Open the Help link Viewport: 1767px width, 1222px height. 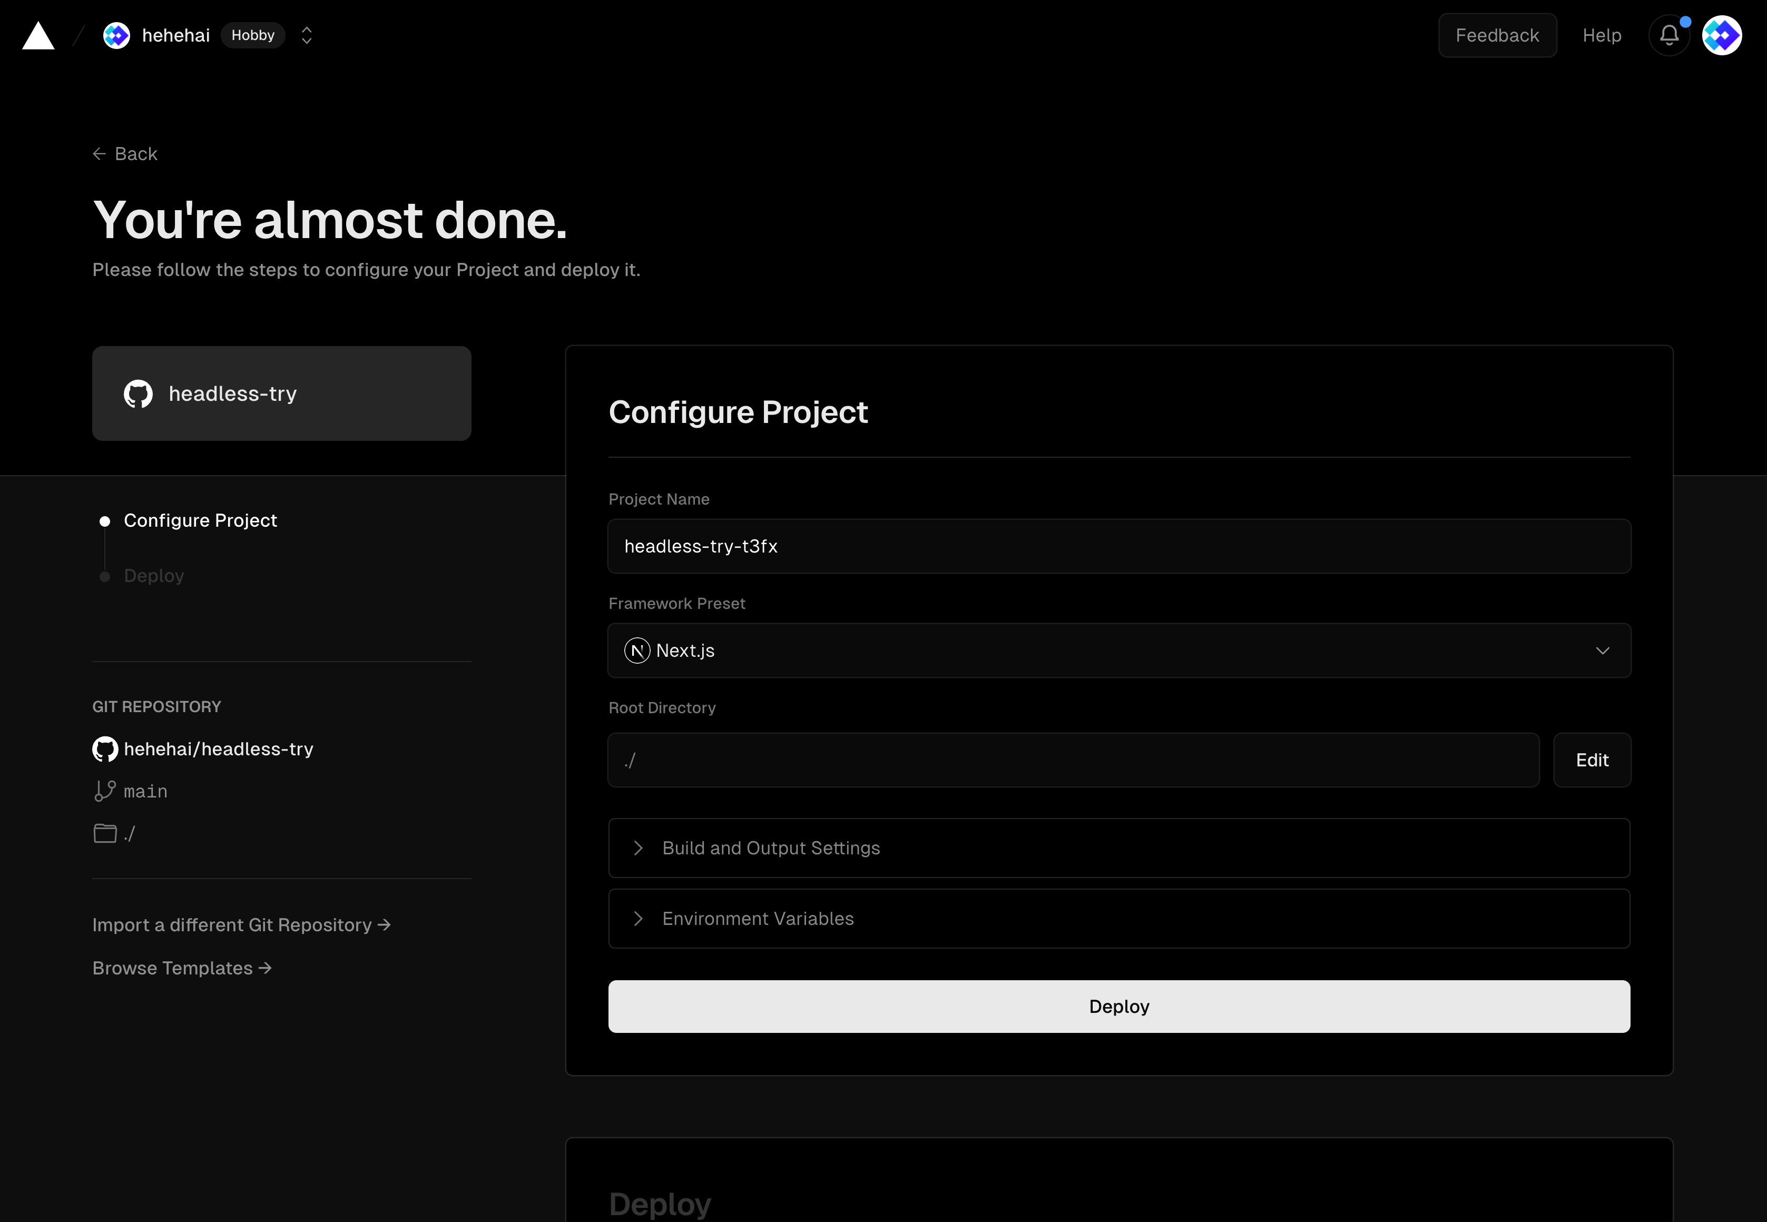point(1602,35)
